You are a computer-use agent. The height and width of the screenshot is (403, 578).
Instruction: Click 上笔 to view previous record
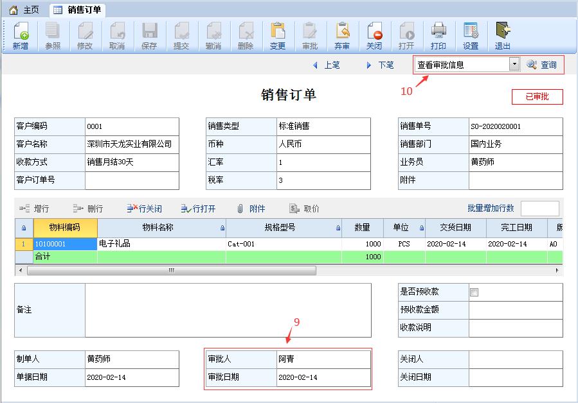pos(328,65)
